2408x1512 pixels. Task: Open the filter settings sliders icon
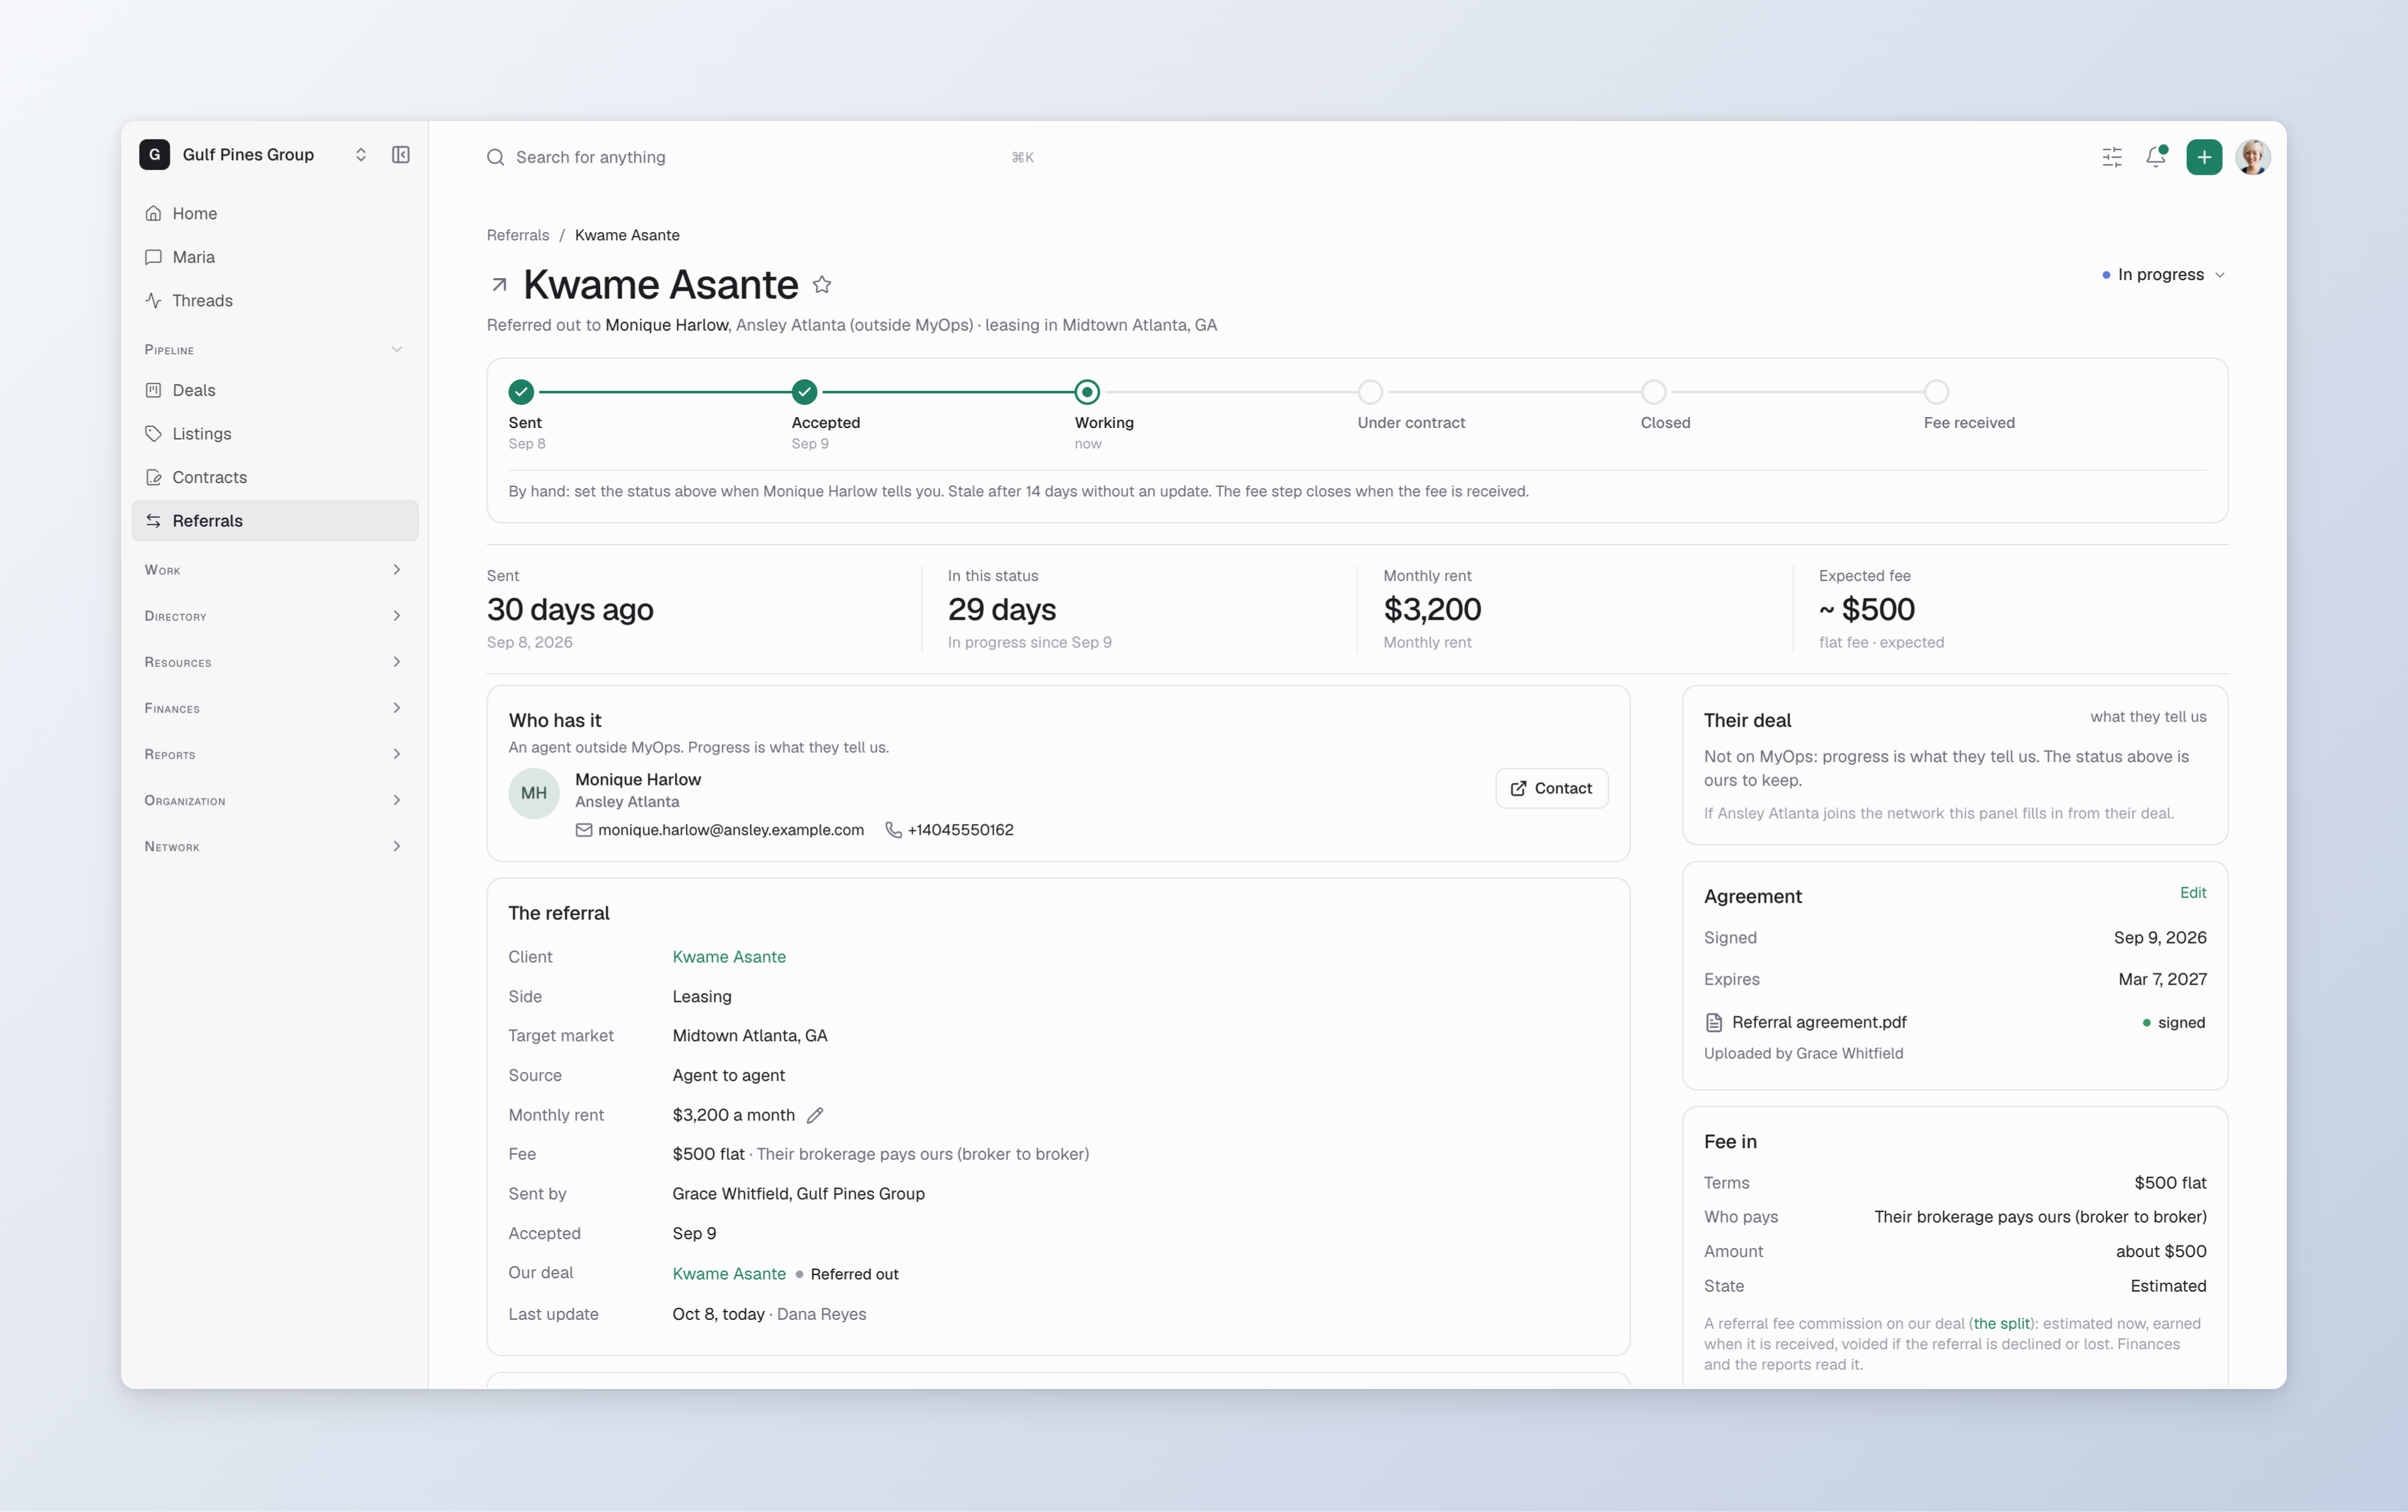2112,157
